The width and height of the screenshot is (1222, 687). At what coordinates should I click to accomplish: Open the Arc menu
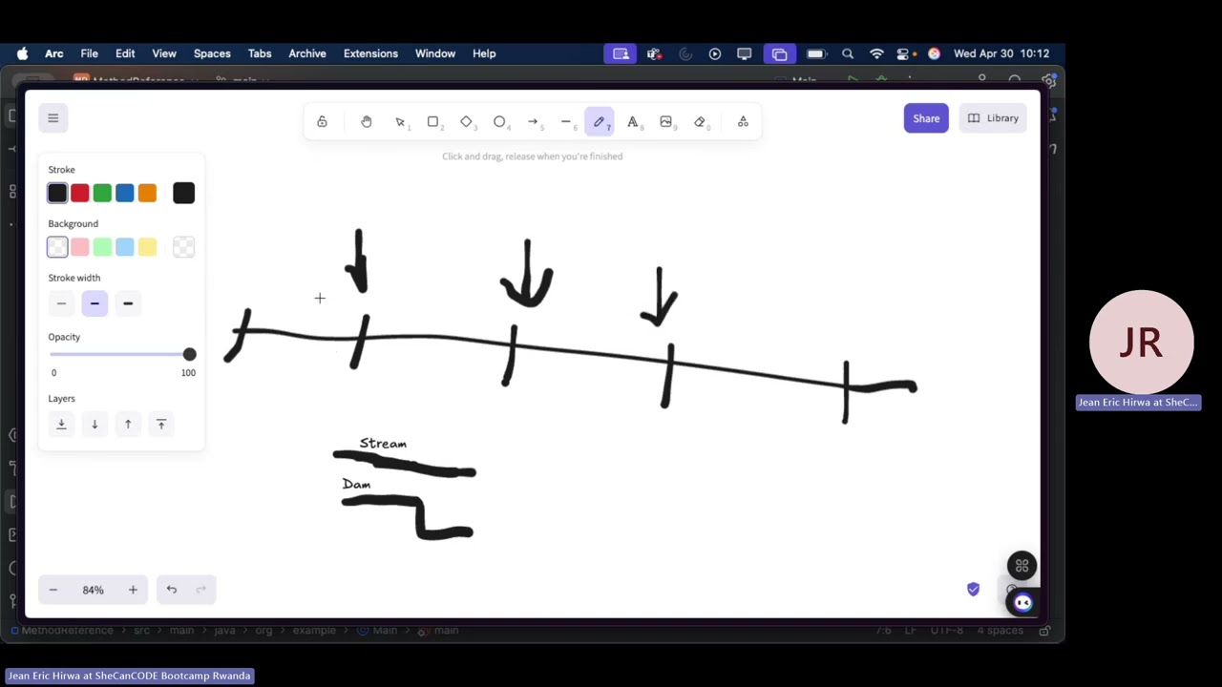pos(54,53)
